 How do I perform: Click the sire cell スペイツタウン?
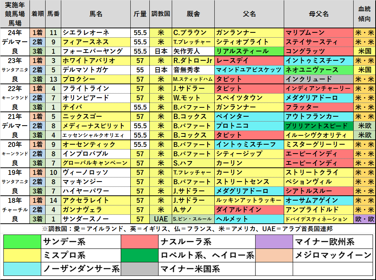[x=249, y=98]
